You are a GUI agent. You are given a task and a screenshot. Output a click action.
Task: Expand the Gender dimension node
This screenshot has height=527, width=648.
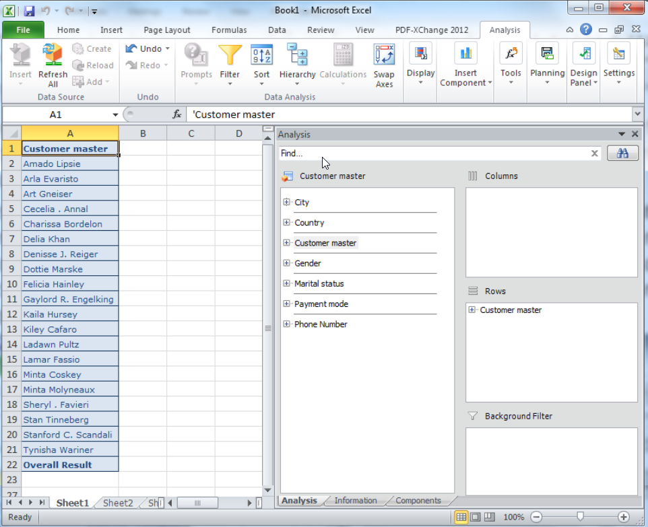286,262
